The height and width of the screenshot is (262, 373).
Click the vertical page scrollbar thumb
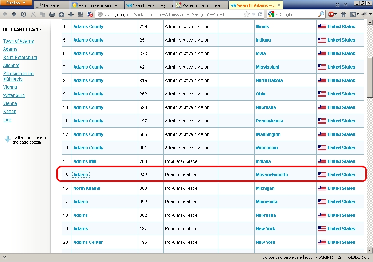coord(370,77)
